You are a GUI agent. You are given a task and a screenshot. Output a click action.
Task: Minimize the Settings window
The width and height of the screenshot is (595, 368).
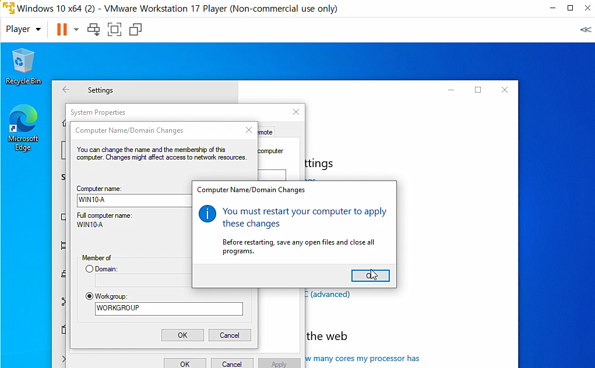[x=451, y=90]
